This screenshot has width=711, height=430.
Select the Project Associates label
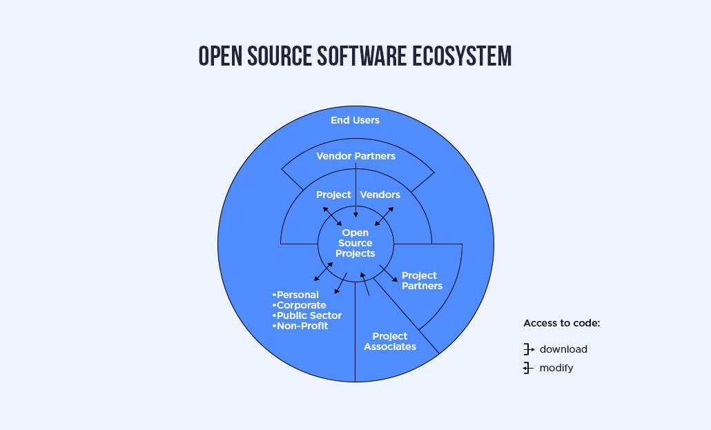click(x=390, y=341)
